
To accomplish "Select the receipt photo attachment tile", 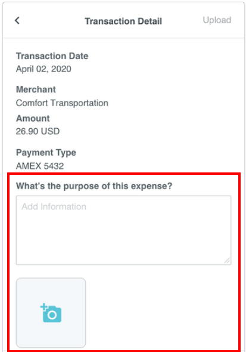I will point(51,313).
